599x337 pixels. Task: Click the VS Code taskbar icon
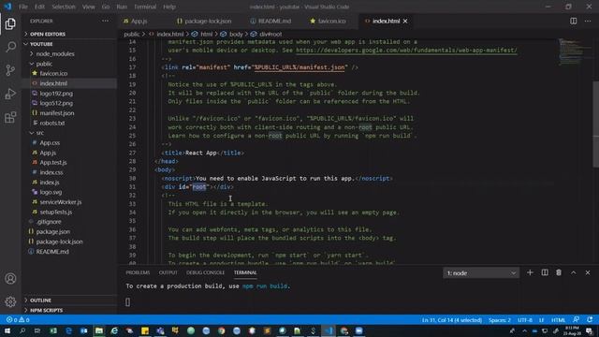pyautogui.click(x=329, y=330)
